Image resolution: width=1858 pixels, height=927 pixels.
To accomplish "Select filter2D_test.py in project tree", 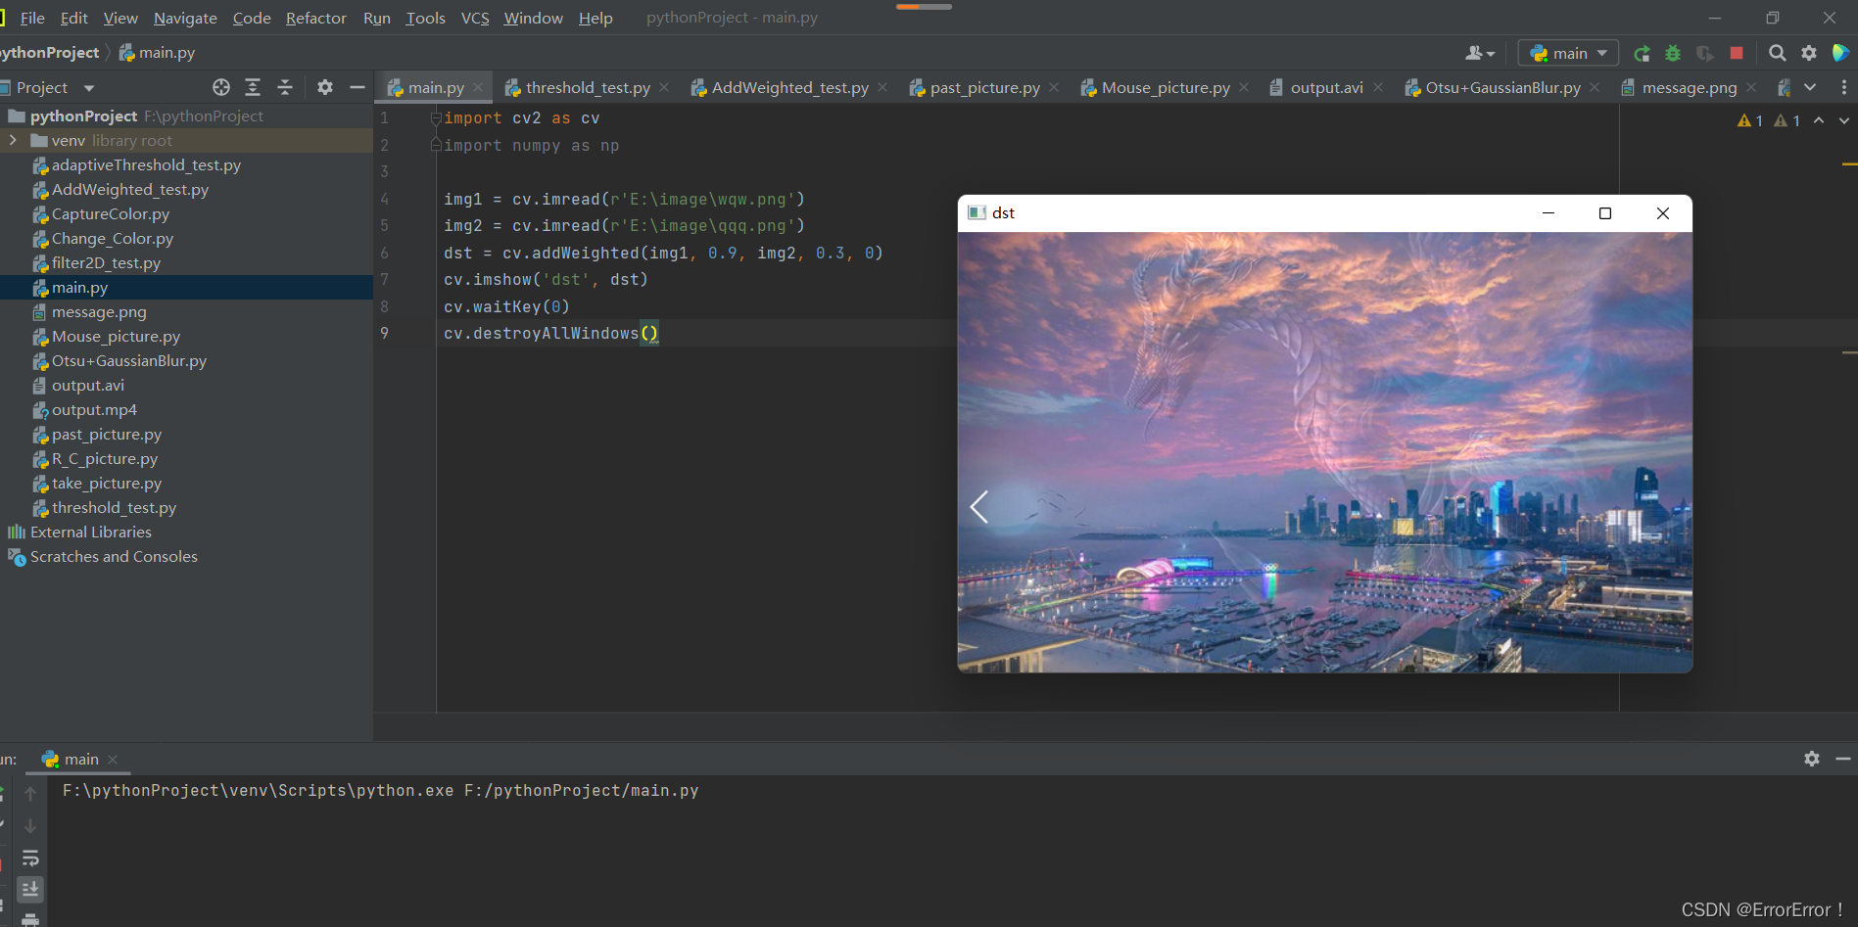I will pos(106,262).
